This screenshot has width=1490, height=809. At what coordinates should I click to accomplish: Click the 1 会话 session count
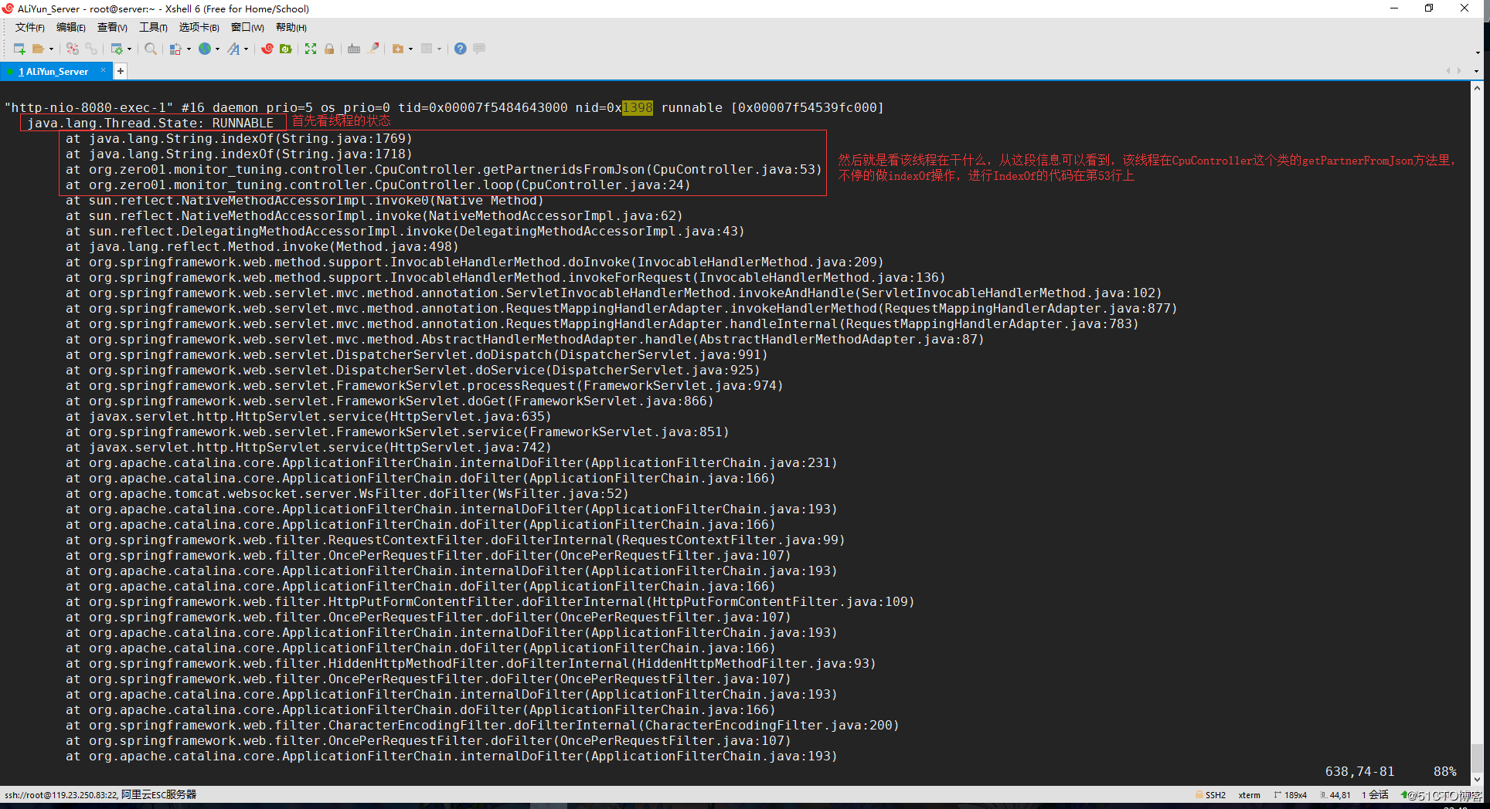(1375, 795)
